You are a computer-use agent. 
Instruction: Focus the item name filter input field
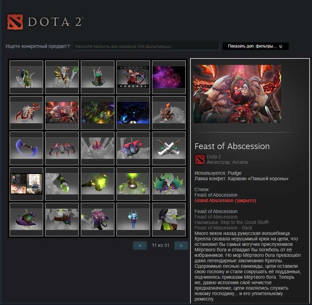146,46
